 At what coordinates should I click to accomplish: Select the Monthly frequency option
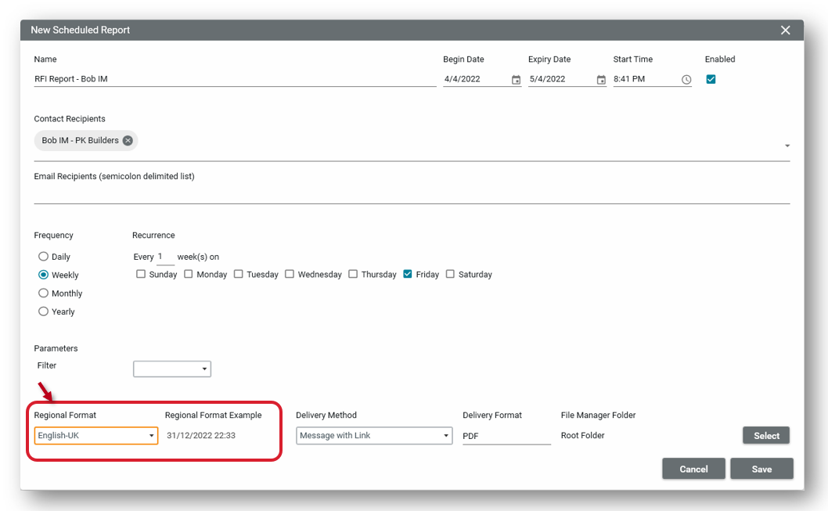(x=44, y=293)
